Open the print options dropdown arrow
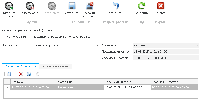Screen dimensions: 201x102 [x=34, y=74]
